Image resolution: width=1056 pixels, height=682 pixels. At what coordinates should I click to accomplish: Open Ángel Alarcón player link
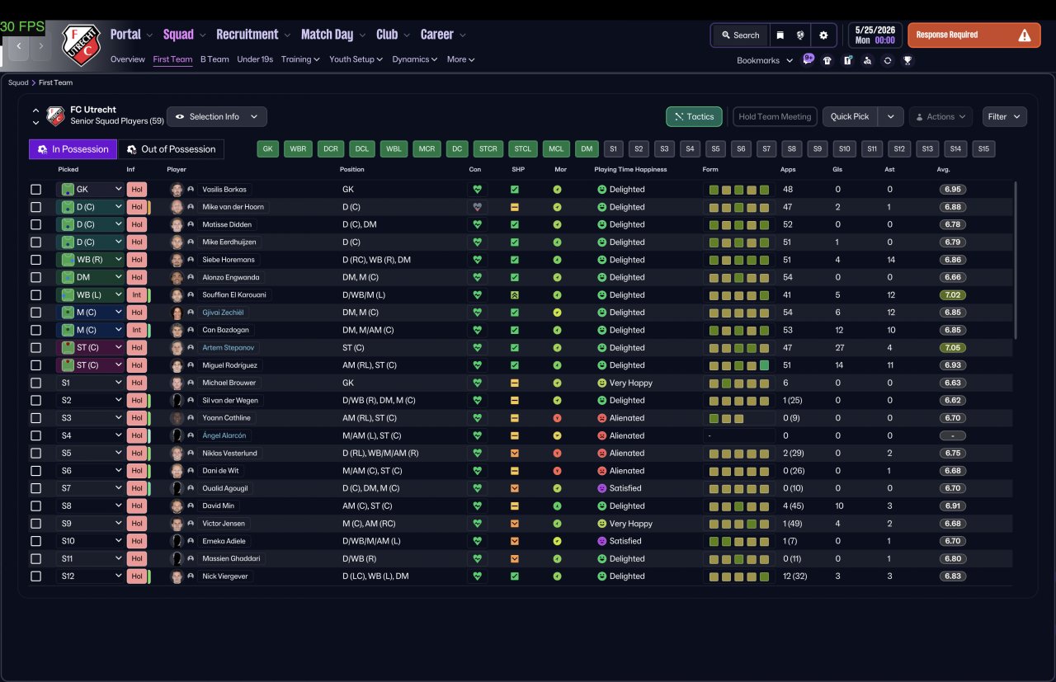[224, 435]
